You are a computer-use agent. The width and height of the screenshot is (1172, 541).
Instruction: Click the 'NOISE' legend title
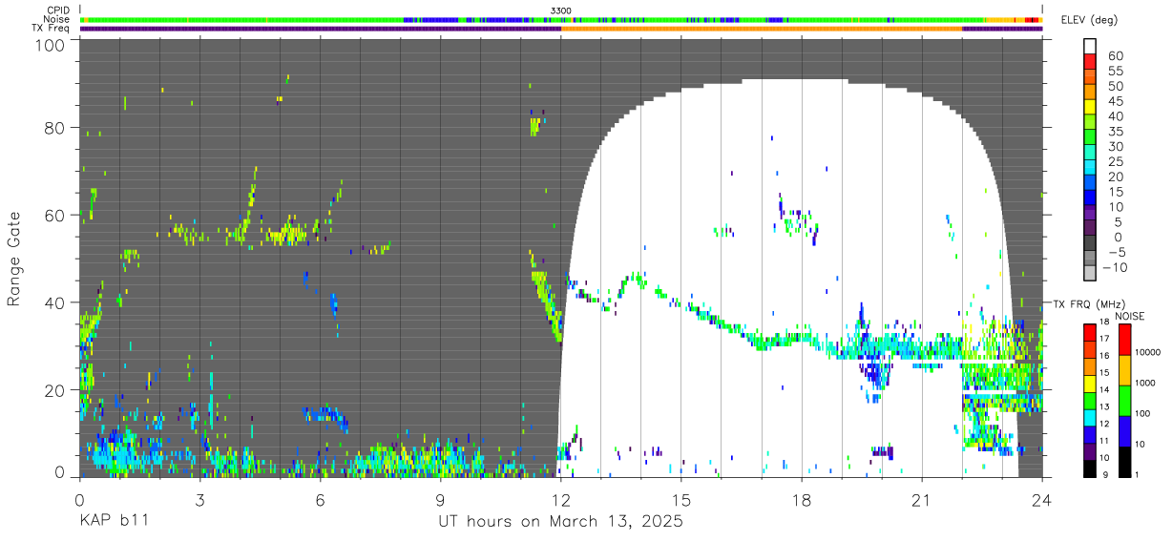1132,316
